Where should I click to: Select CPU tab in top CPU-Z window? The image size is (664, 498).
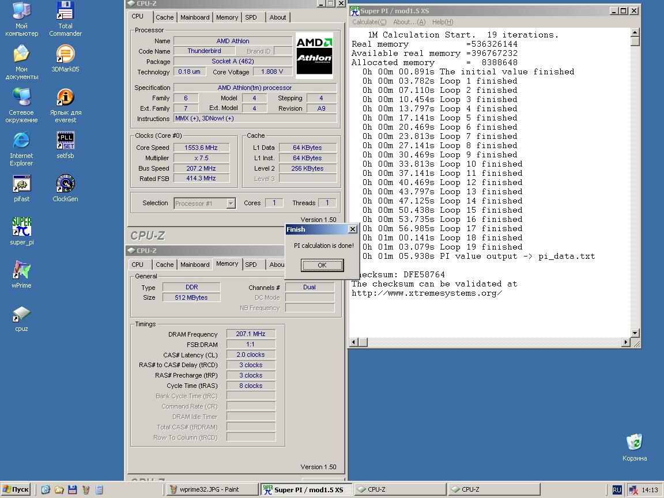pyautogui.click(x=138, y=17)
